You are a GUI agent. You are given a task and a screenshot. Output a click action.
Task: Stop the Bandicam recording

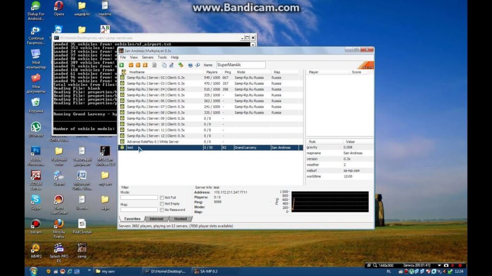pyautogui.click(x=460, y=265)
